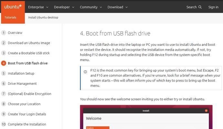Go to Download an Ubuntu Image step
The image size is (223, 129).
[29, 43]
